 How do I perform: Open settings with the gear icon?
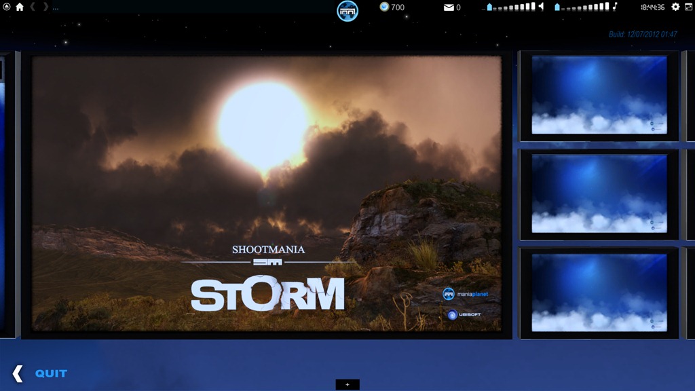pos(675,7)
